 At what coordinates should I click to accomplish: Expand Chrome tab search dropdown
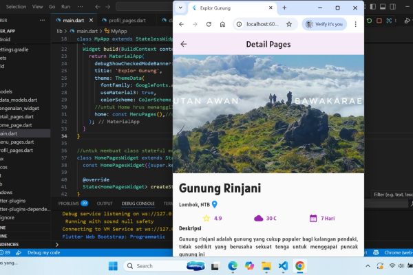tap(180, 8)
